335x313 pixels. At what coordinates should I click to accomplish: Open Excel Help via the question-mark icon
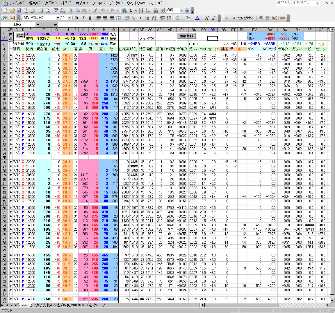[x=187, y=10]
